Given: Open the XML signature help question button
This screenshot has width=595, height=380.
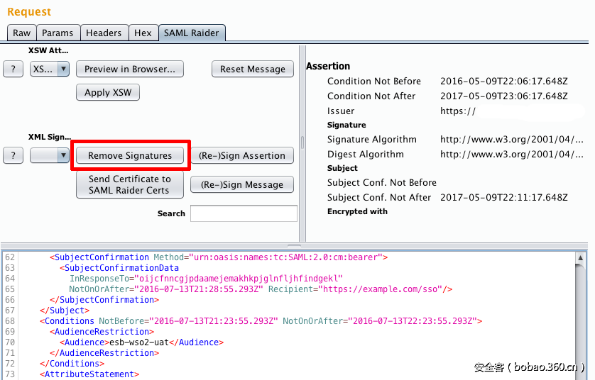Looking at the screenshot, I should [13, 155].
